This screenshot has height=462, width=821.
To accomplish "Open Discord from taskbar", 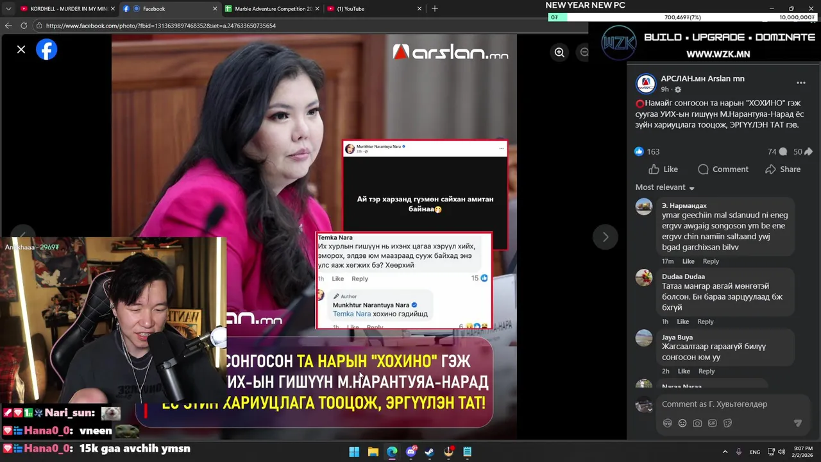I will coord(411,452).
